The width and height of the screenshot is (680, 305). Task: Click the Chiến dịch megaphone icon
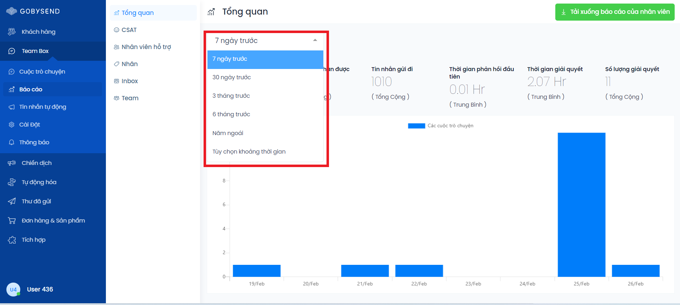point(12,163)
